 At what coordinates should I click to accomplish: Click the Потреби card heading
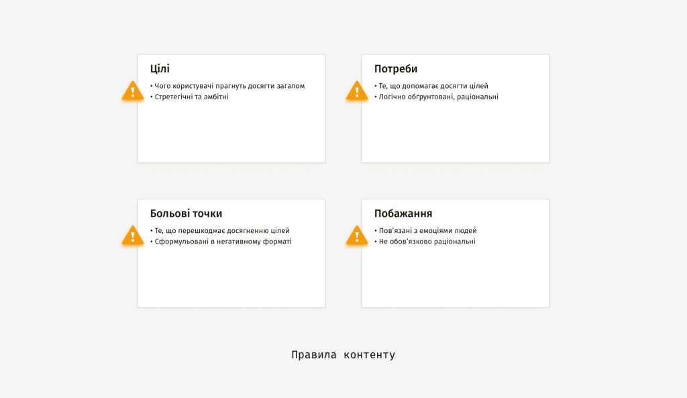(x=396, y=69)
